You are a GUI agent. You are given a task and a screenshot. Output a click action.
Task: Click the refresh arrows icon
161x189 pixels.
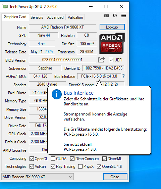[115, 15]
